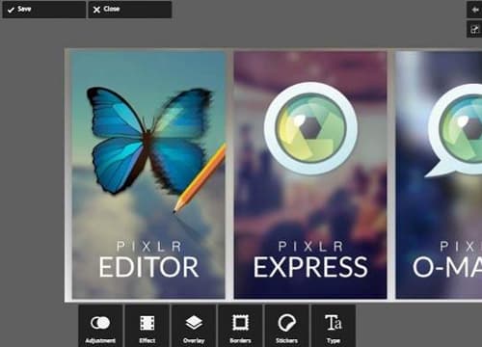Click the blue butterfly graphic
Viewport: 482px width, 347px height.
pos(149,142)
